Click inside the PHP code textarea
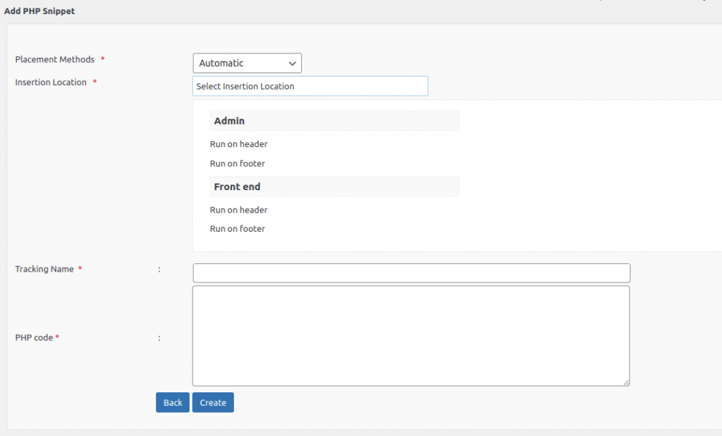 (x=411, y=335)
